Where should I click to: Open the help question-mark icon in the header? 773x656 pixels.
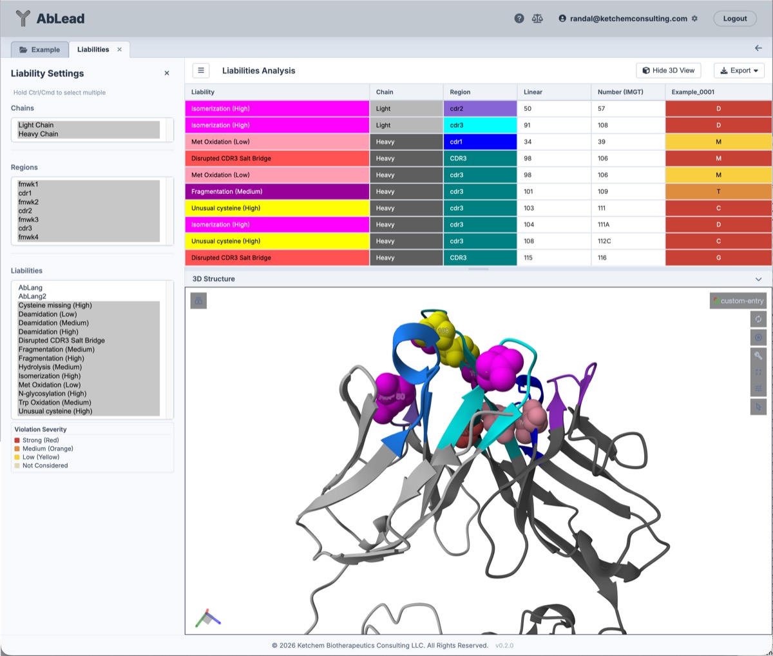click(519, 18)
